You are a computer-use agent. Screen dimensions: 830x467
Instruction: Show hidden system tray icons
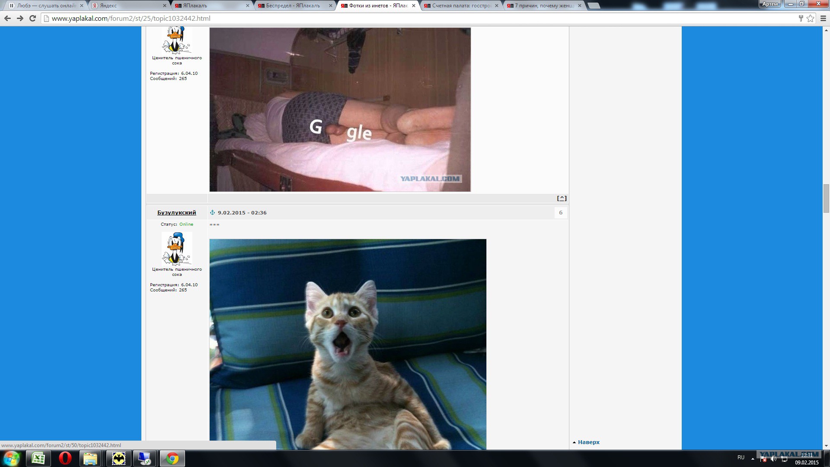coord(753,458)
